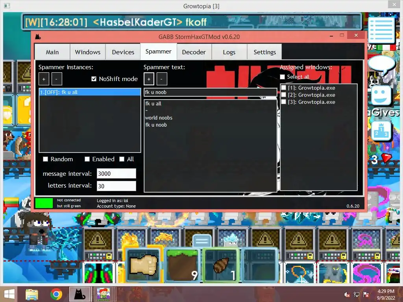Open Growtopia leaderboard podium icon
Image resolution: width=403 pixels, height=302 pixels.
pyautogui.click(x=381, y=131)
